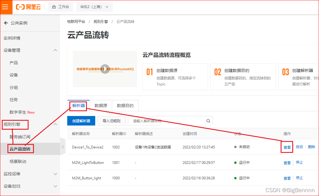Viewport: 319px width, 196px height.
Task: Click M2M_Button_light parser name
Action: (x=87, y=178)
